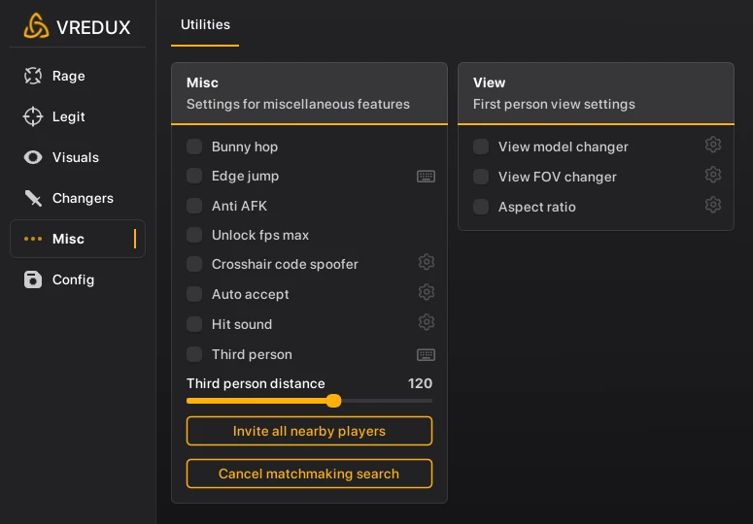Click the Aspect ratio settings gear
Viewport: 753px width, 524px height.
tap(713, 206)
